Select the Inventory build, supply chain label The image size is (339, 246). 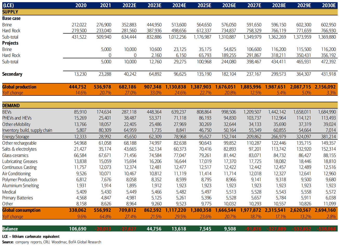(27, 130)
